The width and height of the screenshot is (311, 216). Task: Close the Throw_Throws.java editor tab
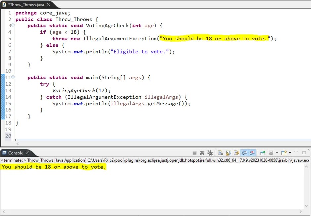[49, 5]
